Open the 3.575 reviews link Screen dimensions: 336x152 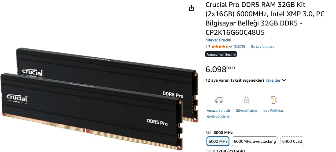[x=239, y=47]
